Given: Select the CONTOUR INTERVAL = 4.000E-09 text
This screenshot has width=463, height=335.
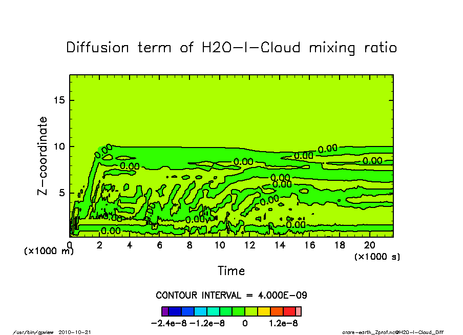Looking at the screenshot, I should (231, 296).
